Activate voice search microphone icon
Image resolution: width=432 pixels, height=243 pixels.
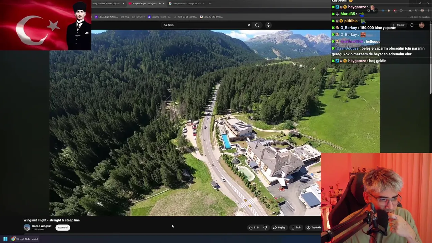coord(268,25)
